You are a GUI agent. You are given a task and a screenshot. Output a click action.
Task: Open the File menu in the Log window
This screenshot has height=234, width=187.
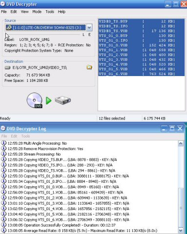[4, 136]
